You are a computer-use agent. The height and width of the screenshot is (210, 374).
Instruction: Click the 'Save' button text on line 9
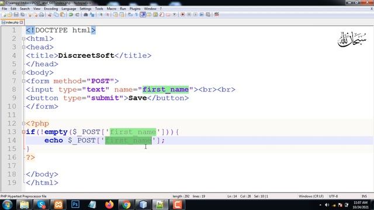pyautogui.click(x=138, y=98)
